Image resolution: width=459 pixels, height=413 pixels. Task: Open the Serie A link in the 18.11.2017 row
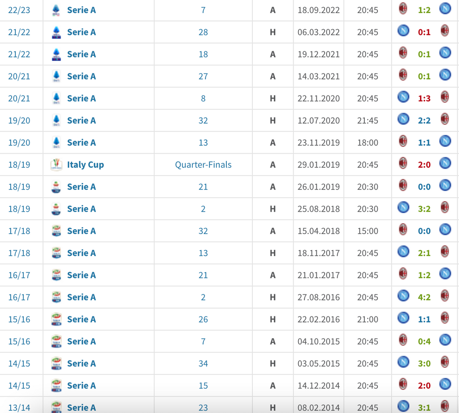tap(82, 253)
